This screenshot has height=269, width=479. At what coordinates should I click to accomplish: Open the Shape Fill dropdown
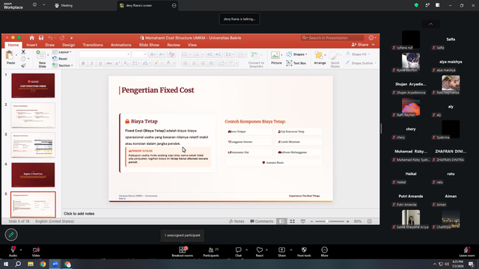[x=358, y=55]
